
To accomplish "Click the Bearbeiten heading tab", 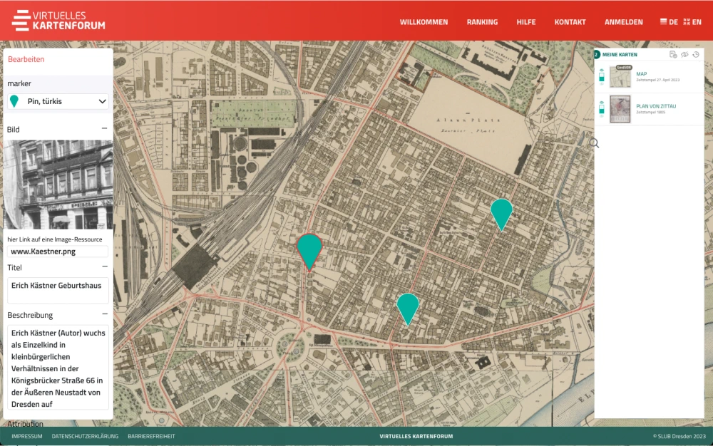I will (x=26, y=59).
